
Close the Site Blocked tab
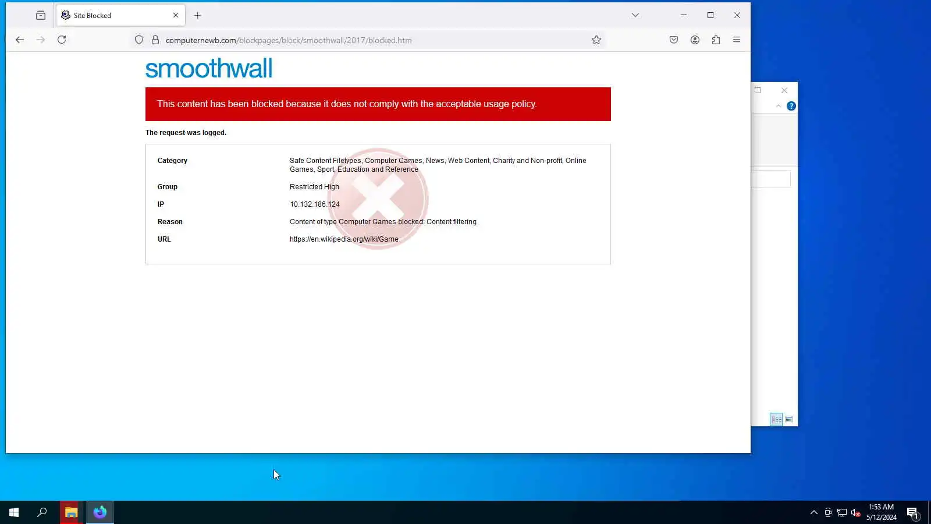coord(176,16)
